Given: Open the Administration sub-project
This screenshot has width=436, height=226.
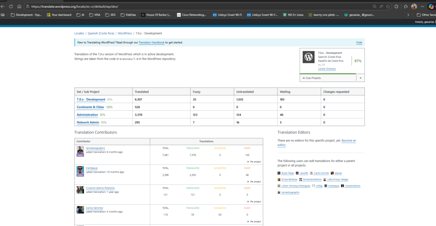Looking at the screenshot, I should [87, 115].
